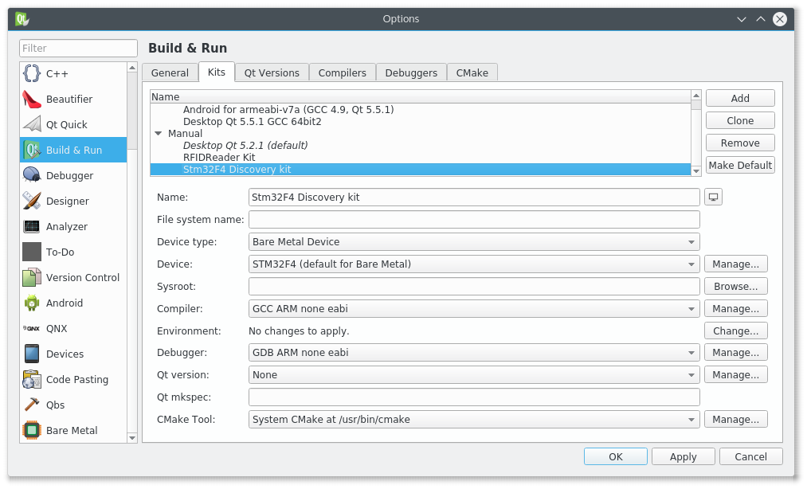
Task: Click Change for Environment
Action: 736,331
